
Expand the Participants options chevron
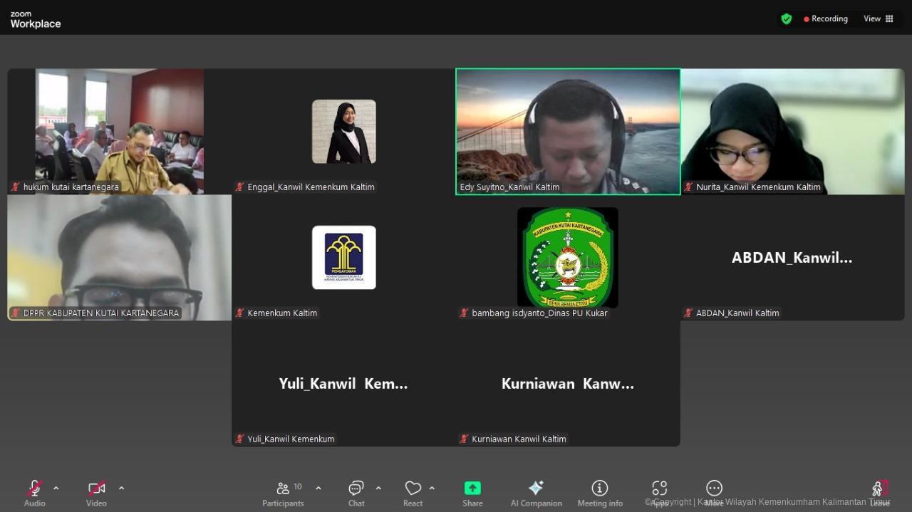pos(318,489)
